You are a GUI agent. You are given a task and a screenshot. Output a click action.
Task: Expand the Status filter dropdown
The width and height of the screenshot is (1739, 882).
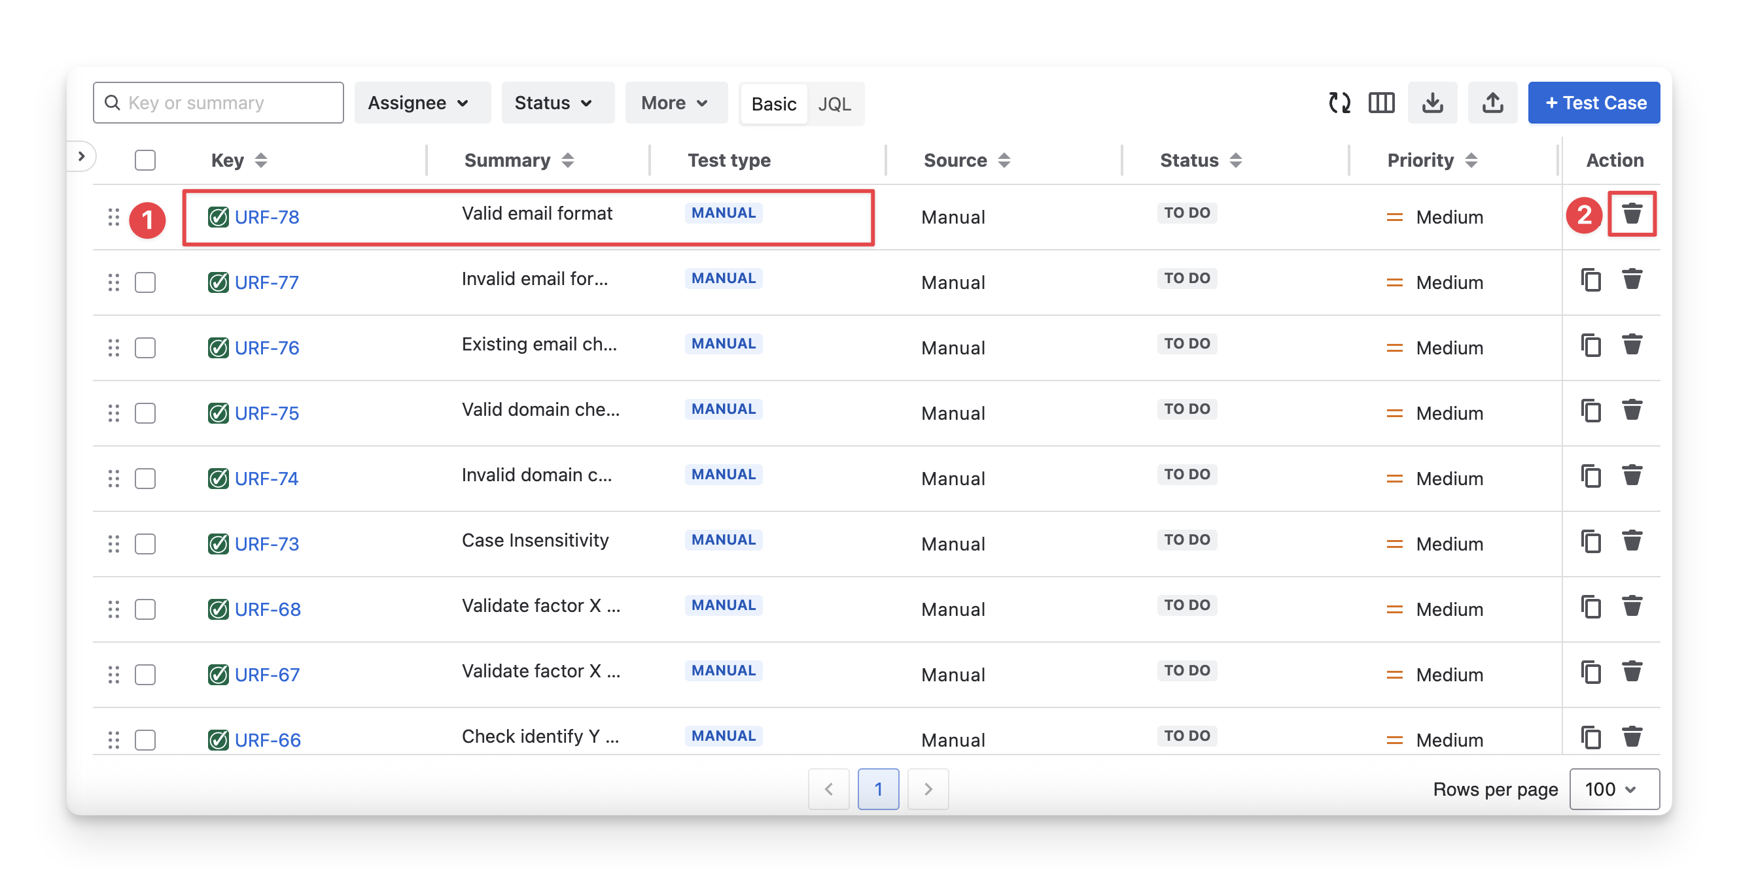point(553,103)
